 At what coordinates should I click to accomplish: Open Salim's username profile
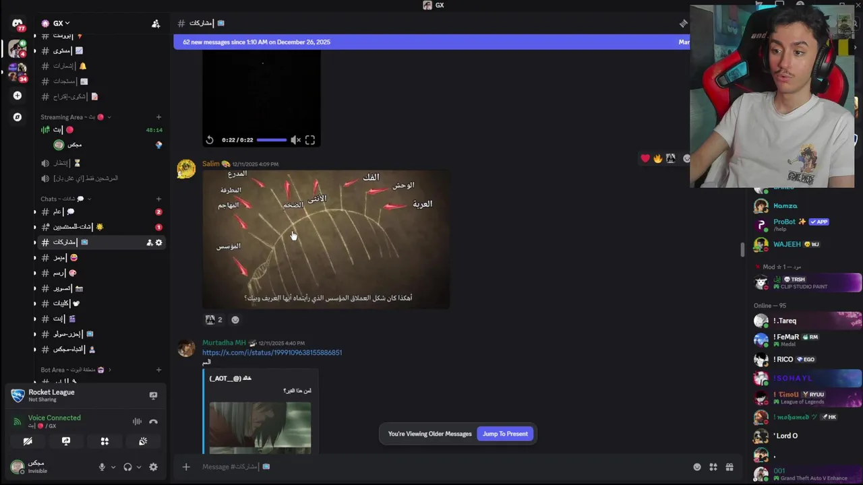(211, 164)
